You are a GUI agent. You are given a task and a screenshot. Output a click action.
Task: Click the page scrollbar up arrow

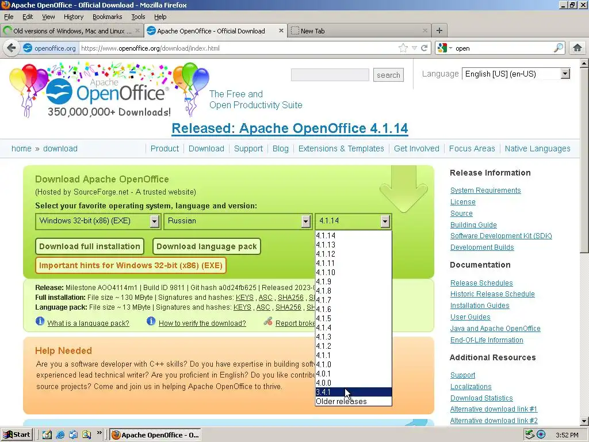584,63
